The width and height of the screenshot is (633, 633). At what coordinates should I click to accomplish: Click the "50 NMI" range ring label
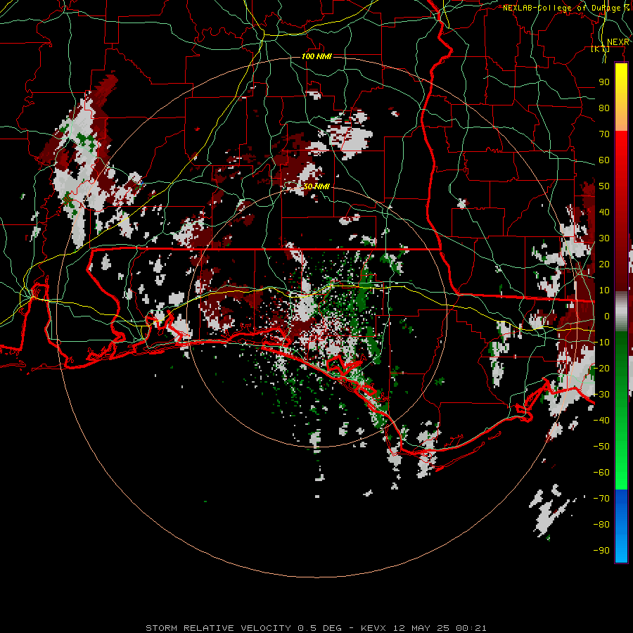(x=316, y=186)
